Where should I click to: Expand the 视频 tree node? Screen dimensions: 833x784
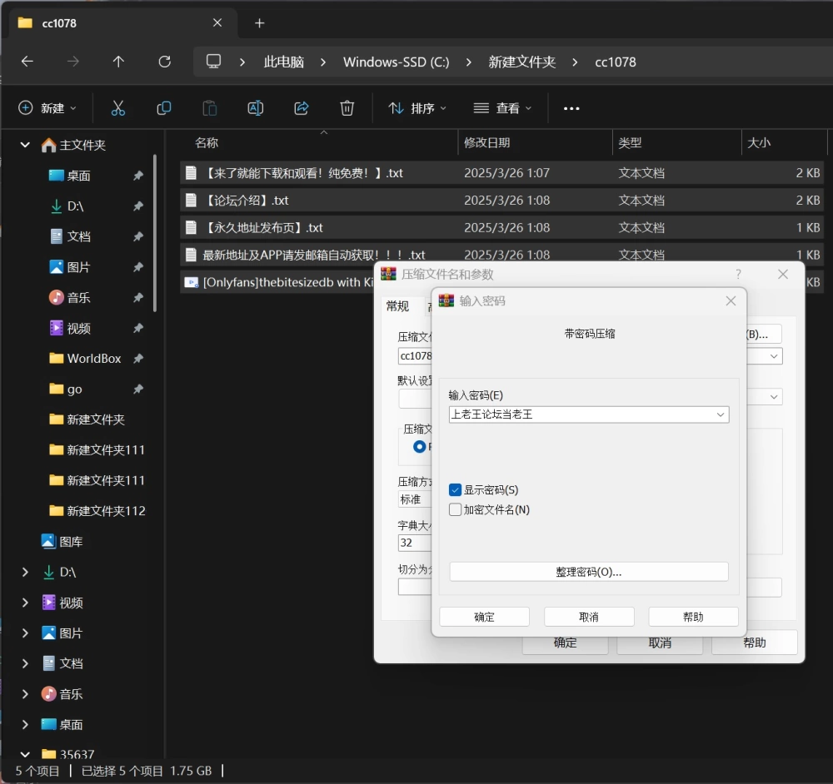[x=25, y=603]
